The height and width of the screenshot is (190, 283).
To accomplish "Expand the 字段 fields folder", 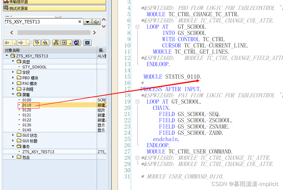I will pos(13,72).
